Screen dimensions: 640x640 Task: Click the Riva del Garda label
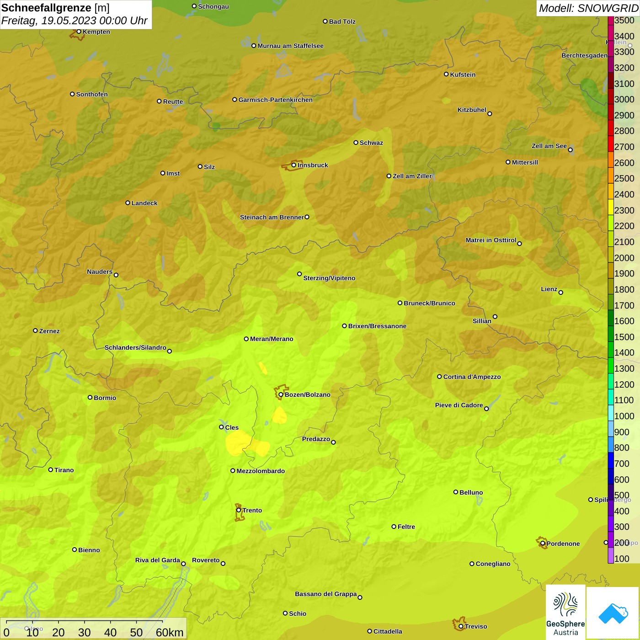pos(158,560)
